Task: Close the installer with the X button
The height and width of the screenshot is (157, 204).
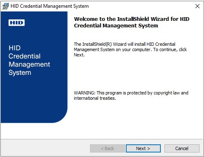Action: pyautogui.click(x=197, y=6)
